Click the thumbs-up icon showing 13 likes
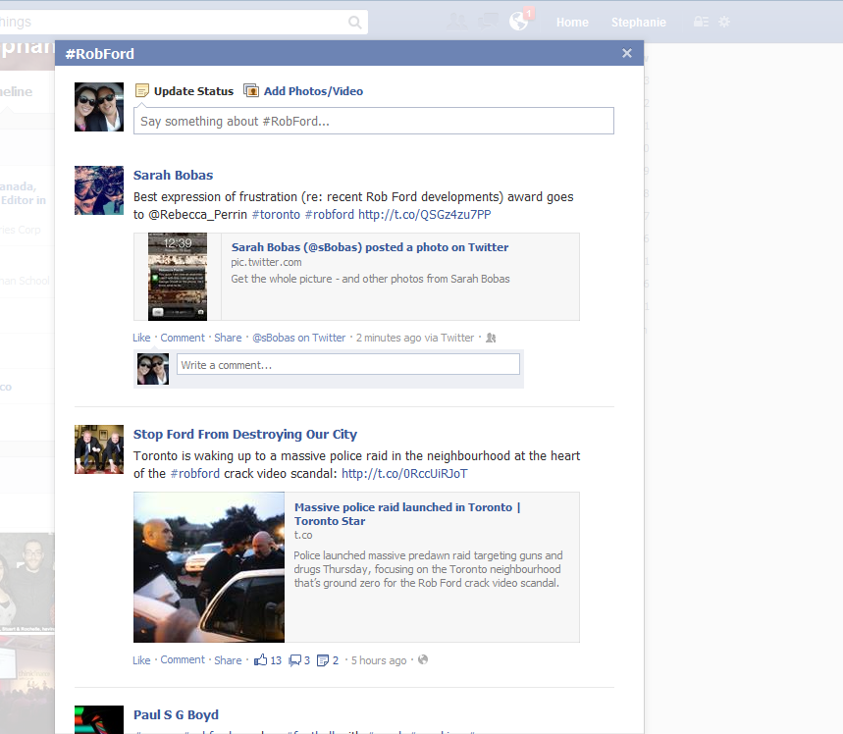 (x=261, y=659)
